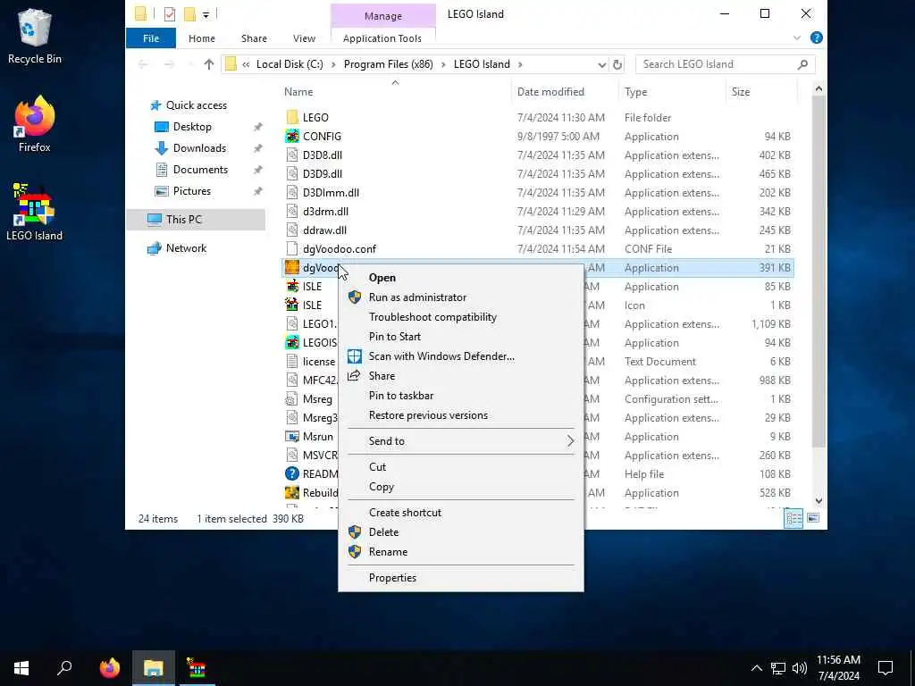915x686 pixels.
Task: Select the README help file icon
Action: 292,473
